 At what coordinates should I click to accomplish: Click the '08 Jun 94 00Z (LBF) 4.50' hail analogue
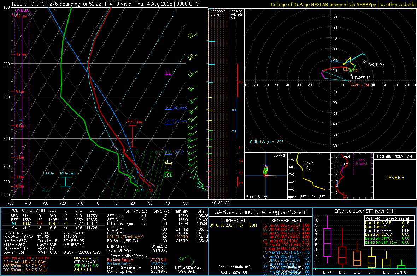point(286,229)
